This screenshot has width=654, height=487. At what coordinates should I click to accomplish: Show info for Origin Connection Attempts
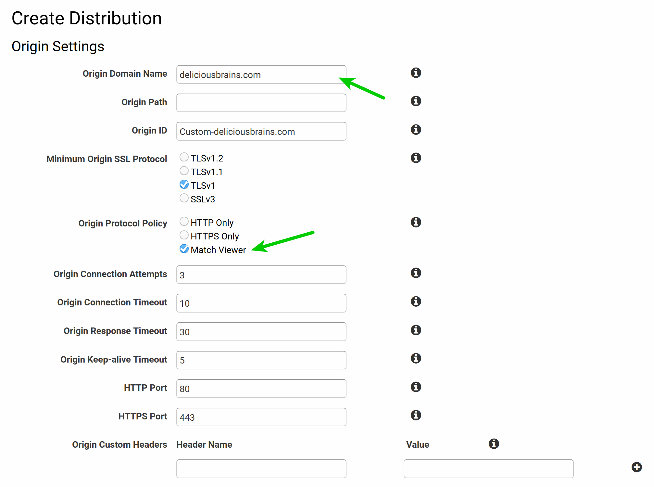416,273
